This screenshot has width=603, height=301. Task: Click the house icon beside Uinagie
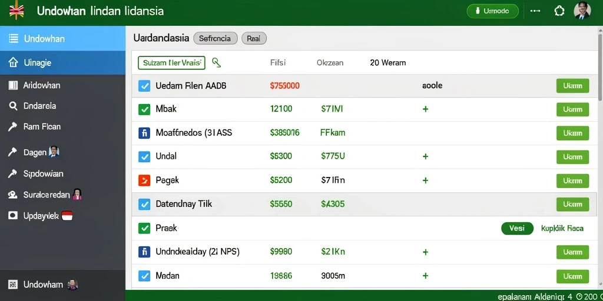coord(13,62)
